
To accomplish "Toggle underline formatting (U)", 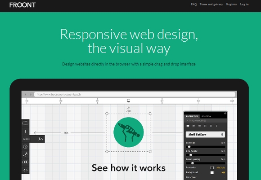I will pyautogui.click(x=211, y=126).
